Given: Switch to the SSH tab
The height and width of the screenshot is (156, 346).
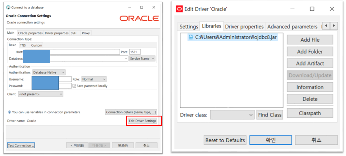Looking at the screenshot, I should click(74, 33).
